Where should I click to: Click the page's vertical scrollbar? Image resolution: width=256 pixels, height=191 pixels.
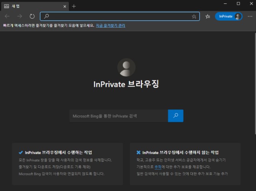tap(255, 83)
